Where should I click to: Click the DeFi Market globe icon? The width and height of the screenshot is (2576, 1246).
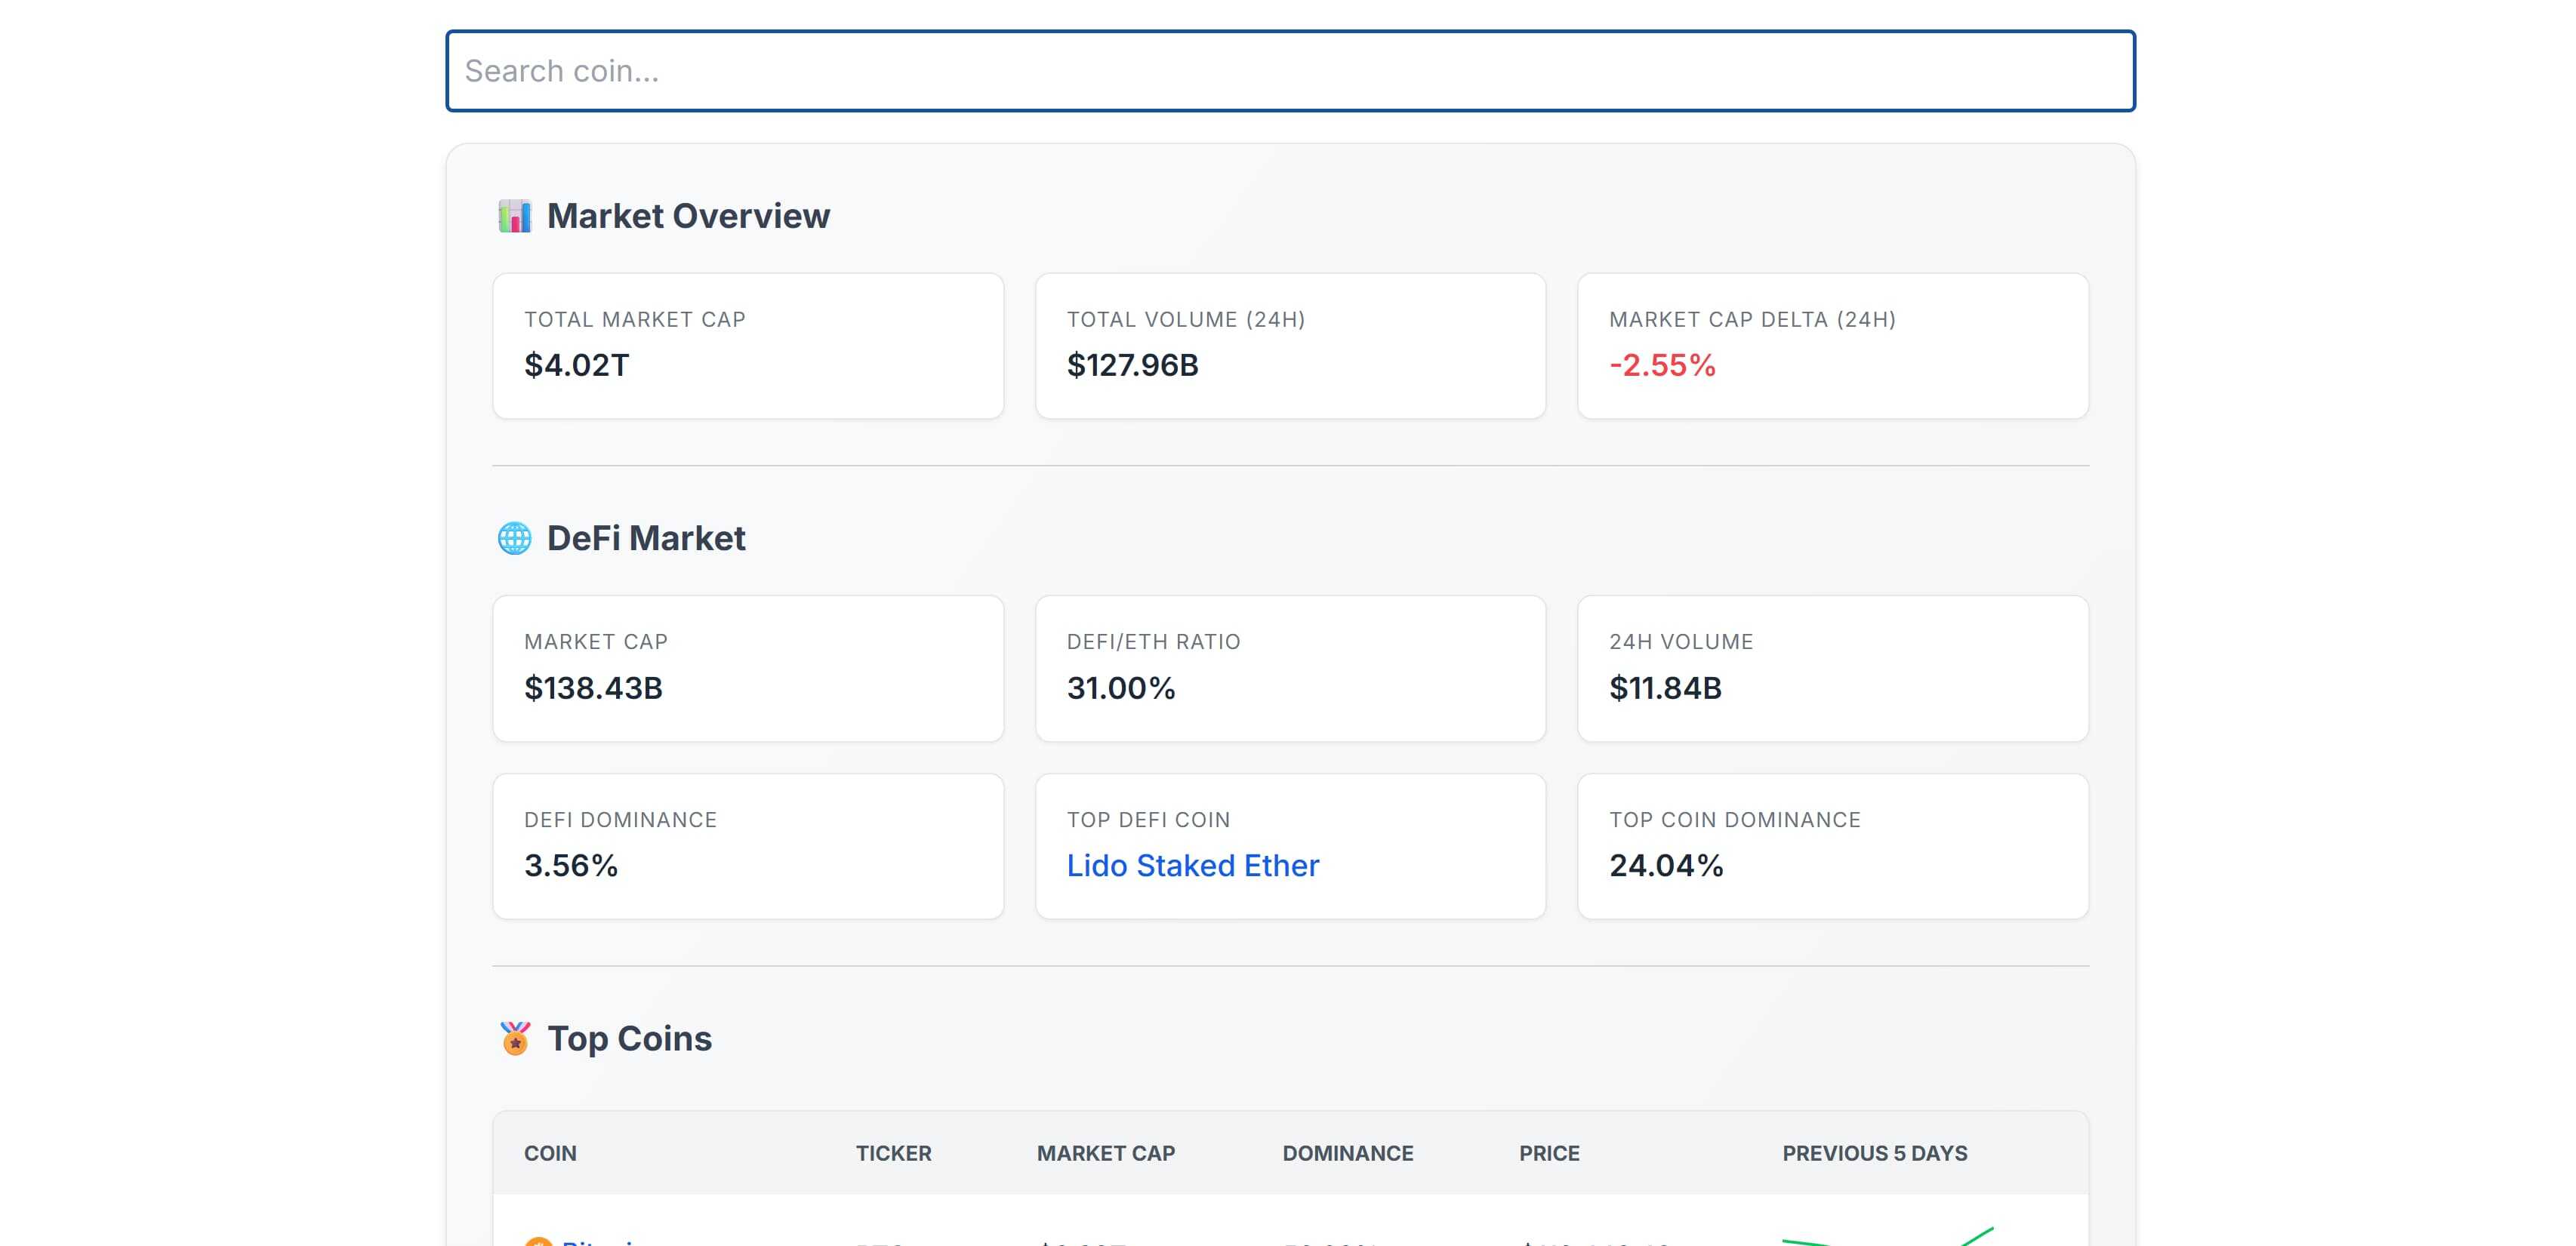coord(514,538)
